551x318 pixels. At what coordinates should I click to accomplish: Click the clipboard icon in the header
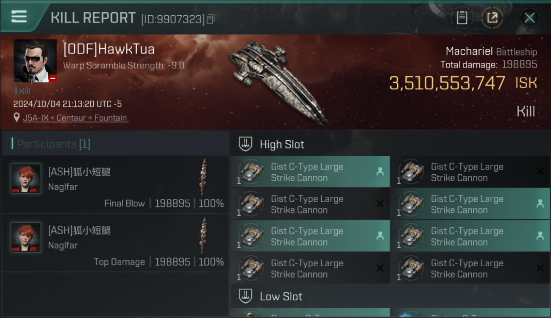[462, 18]
